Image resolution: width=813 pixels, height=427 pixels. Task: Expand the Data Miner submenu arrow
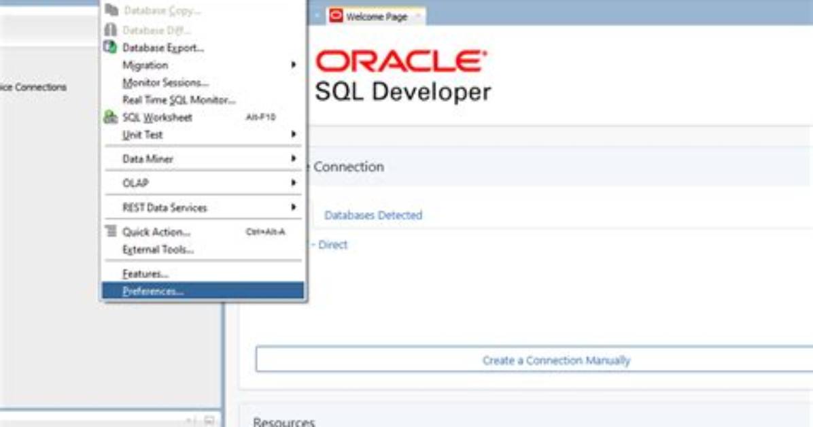coord(294,158)
